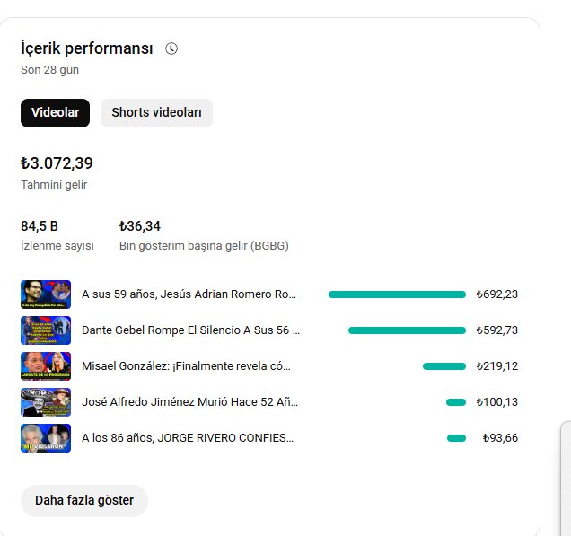
Task: Open the JORGE RIVERO video thumbnail
Action: [x=46, y=438]
